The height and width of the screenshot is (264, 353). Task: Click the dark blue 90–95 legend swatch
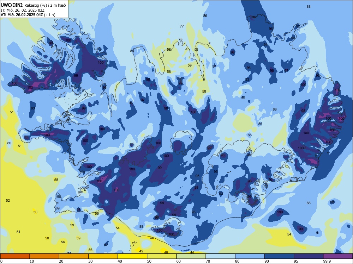pos(279,256)
